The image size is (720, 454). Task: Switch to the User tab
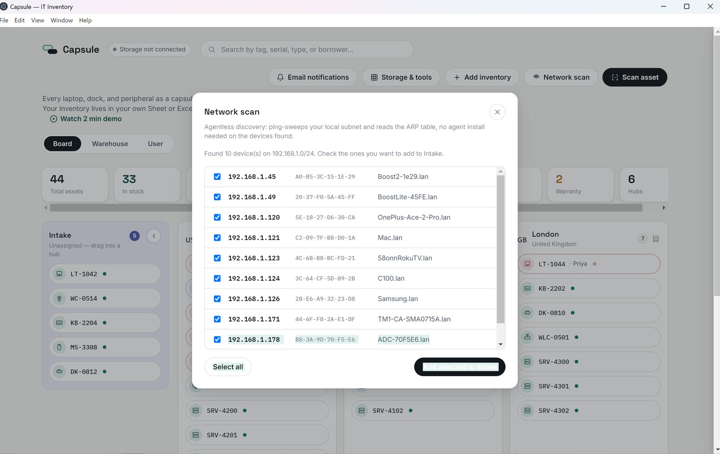(x=155, y=144)
